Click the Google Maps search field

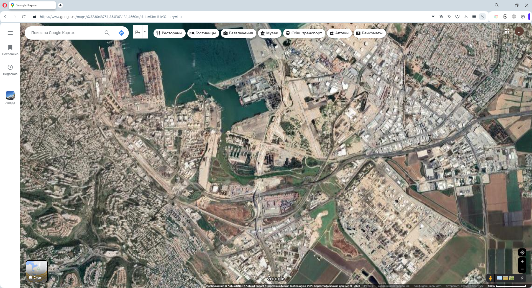[65, 33]
